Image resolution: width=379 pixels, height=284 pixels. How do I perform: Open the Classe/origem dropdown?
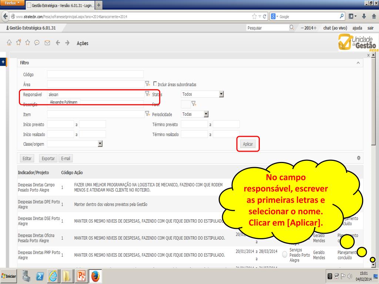(x=75, y=144)
